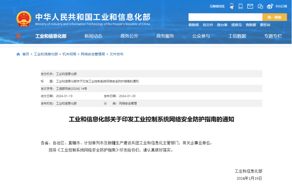Select the 政务服务 navigation item
The width and height of the screenshot is (292, 193).
165,36
